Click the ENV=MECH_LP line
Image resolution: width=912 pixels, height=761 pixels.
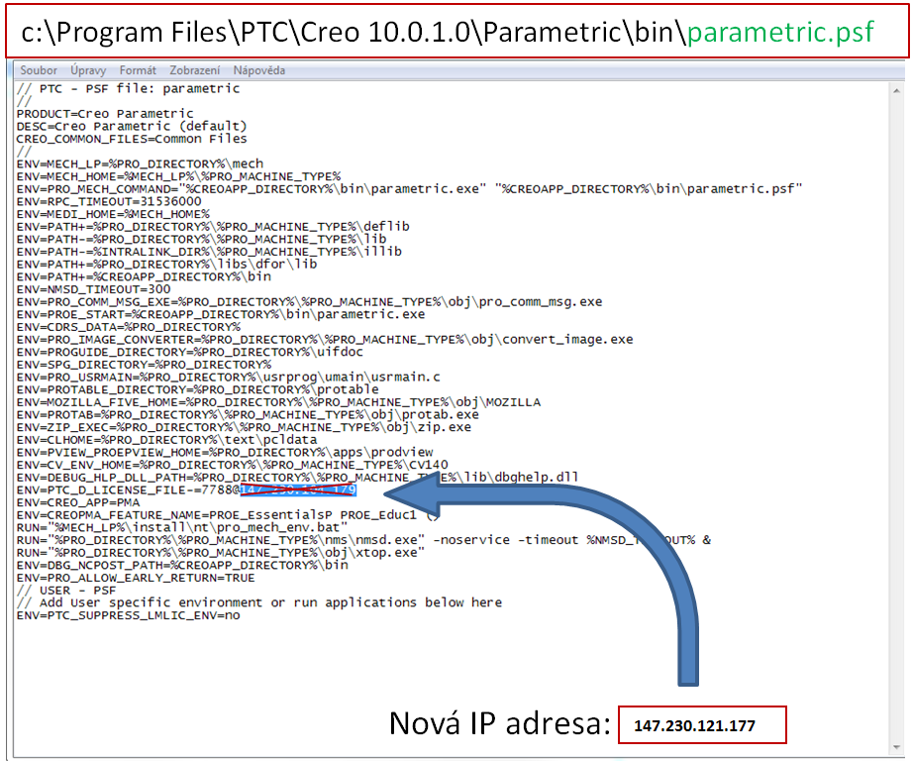click(x=140, y=164)
